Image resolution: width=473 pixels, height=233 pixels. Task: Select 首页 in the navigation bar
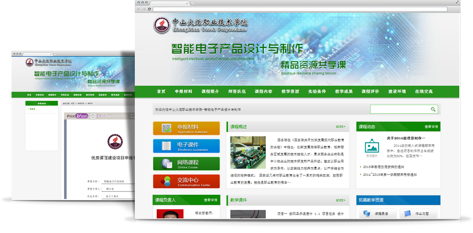pyautogui.click(x=161, y=91)
